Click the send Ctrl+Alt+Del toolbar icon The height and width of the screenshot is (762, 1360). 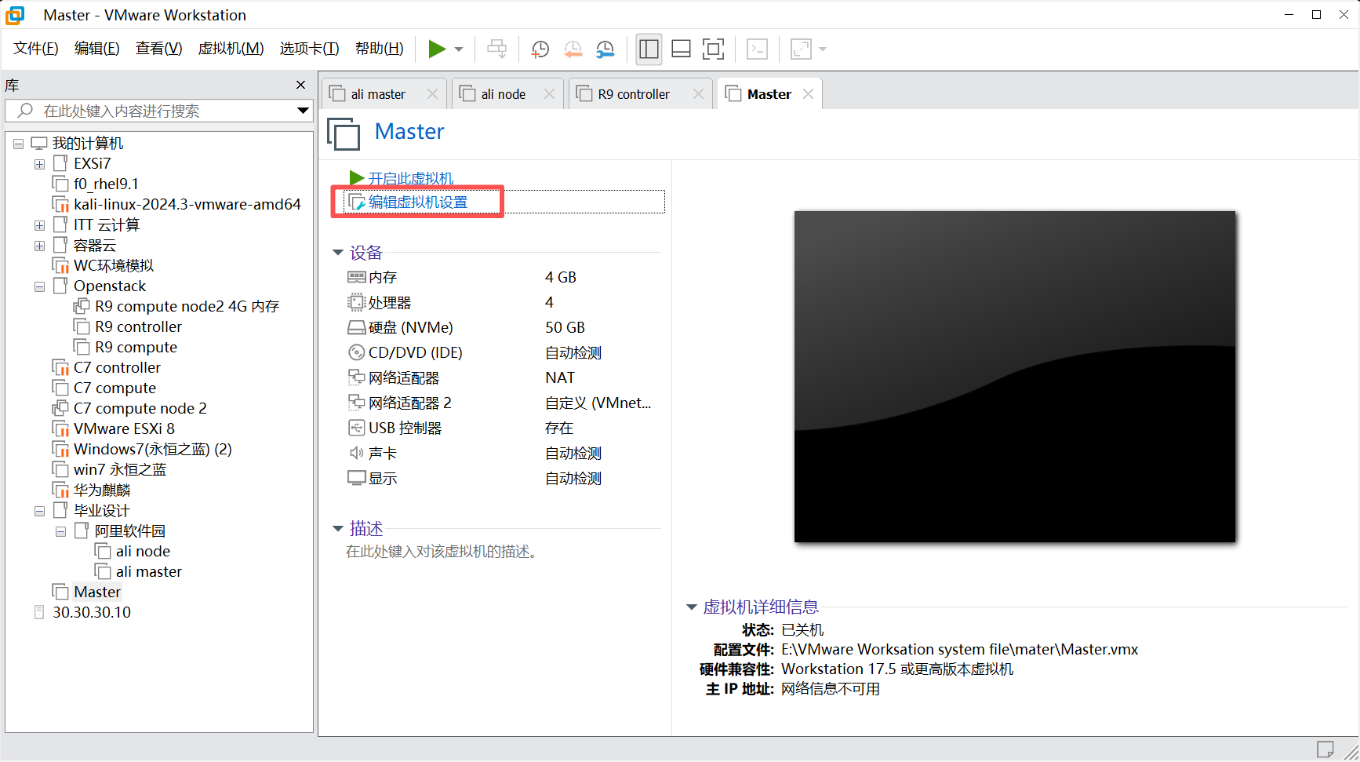pyautogui.click(x=497, y=49)
